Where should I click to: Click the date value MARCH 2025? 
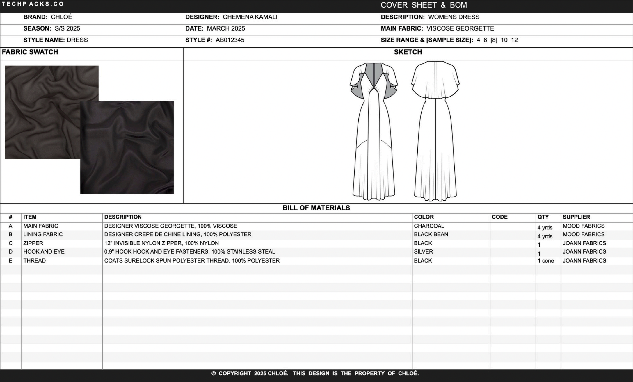tap(226, 28)
